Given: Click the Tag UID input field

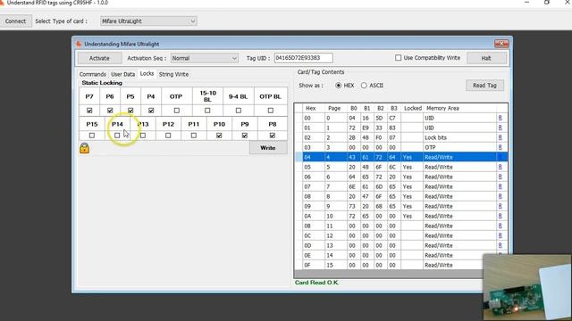Looking at the screenshot, I should coord(304,58).
